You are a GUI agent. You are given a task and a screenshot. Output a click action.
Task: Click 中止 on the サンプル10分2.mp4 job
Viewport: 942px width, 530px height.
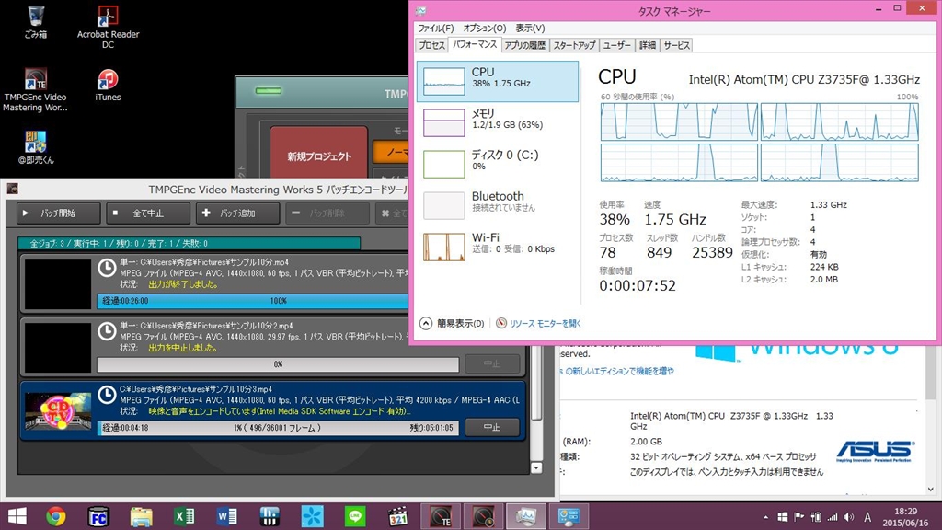492,363
